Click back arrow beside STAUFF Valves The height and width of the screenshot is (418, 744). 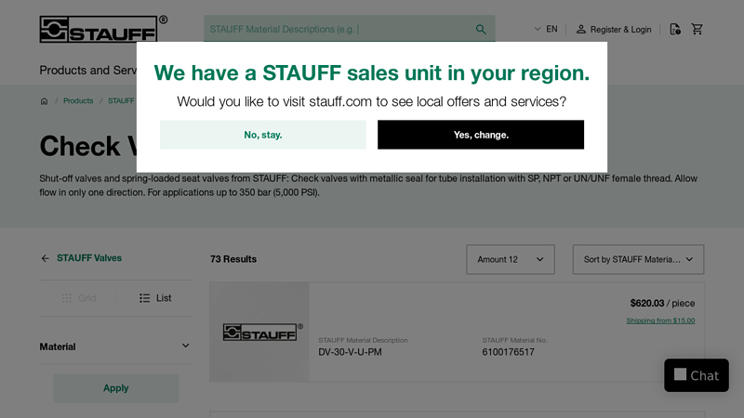45,258
